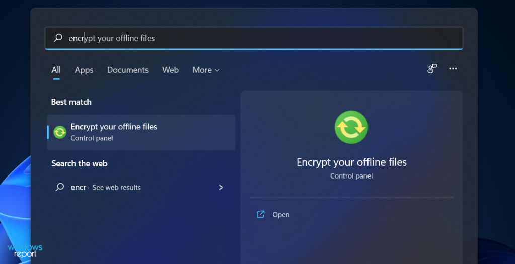Click the magnifier icon beside encr web result
The height and width of the screenshot is (264, 515).
[60, 187]
